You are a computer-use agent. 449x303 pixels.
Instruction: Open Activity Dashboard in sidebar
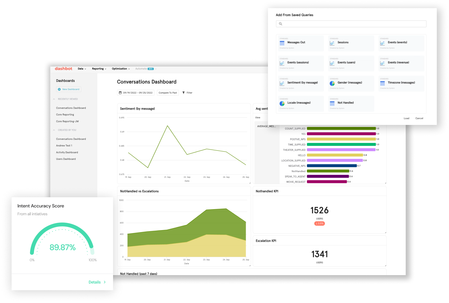coord(67,152)
